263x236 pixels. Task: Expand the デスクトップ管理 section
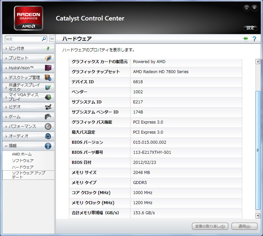(x=28, y=78)
